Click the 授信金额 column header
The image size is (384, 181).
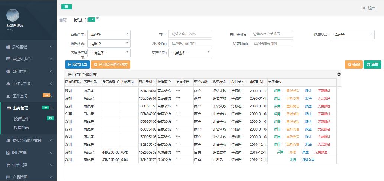click(110, 82)
